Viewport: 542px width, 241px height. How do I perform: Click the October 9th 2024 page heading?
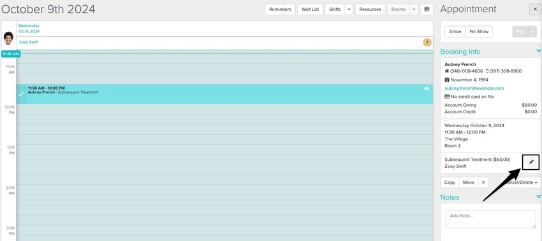click(x=48, y=10)
